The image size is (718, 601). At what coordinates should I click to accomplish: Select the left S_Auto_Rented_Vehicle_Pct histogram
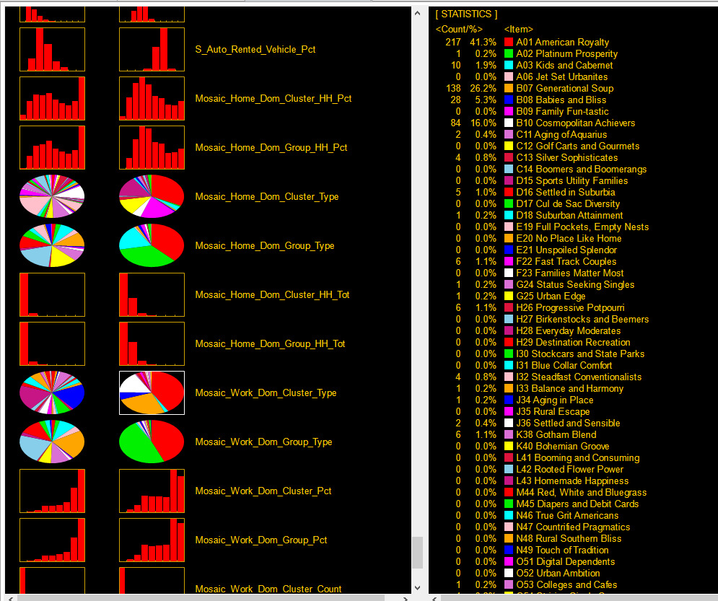[52, 50]
